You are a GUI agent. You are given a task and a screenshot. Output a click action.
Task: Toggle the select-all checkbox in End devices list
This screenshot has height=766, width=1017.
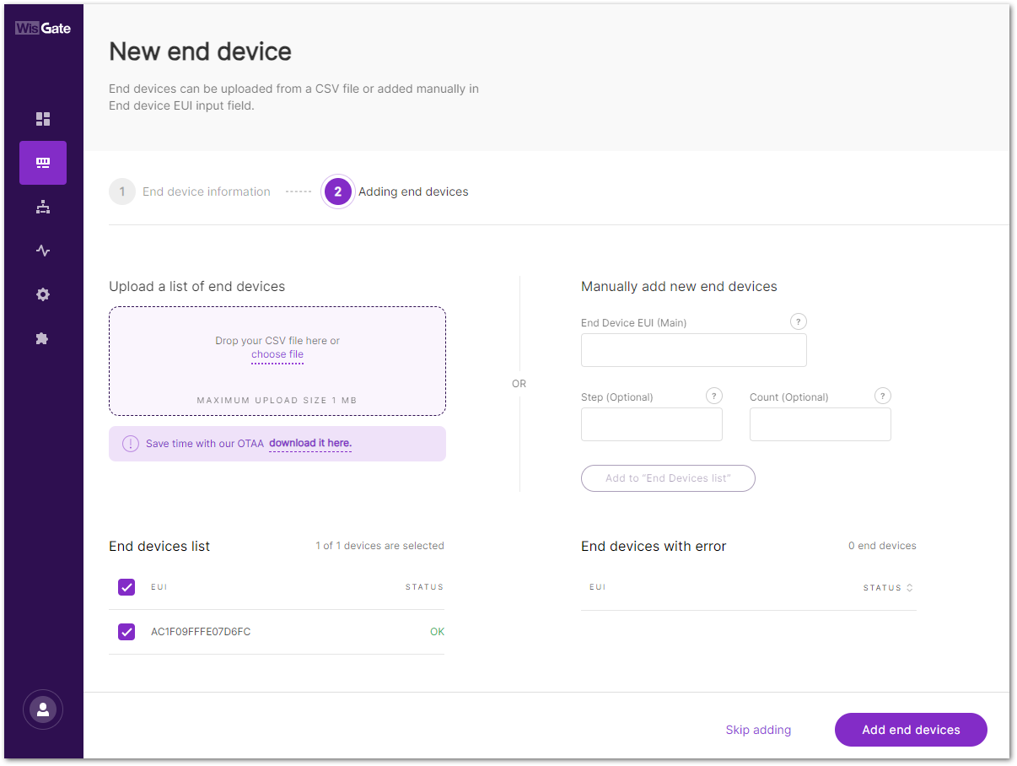pyautogui.click(x=126, y=586)
